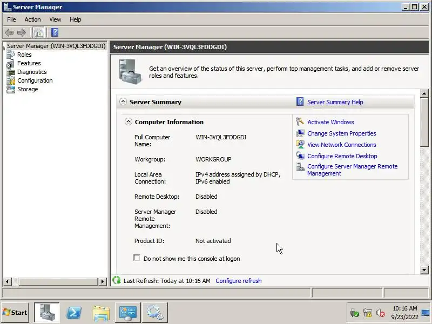Click the muted volume tray icon
This screenshot has width=432, height=324.
tap(381, 313)
